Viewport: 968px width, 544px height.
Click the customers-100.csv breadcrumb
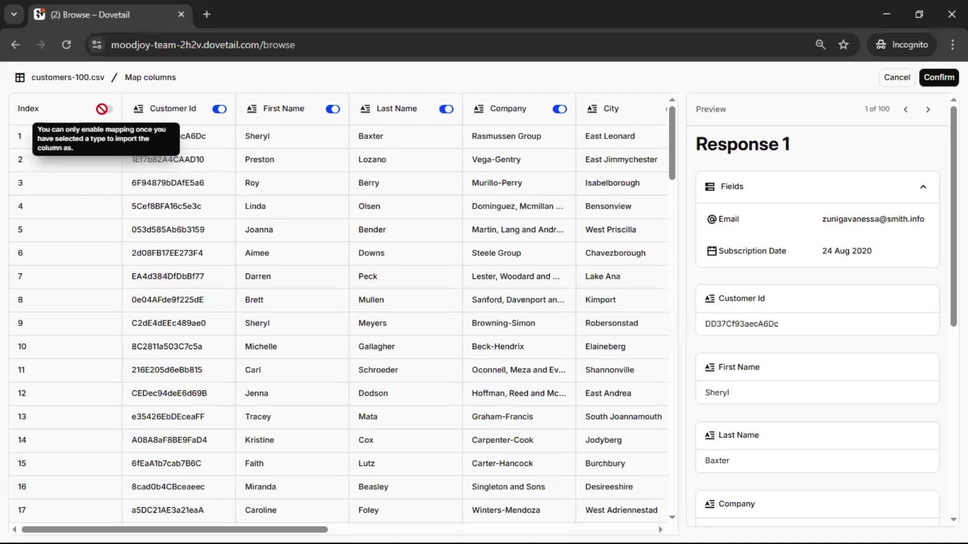tap(68, 78)
